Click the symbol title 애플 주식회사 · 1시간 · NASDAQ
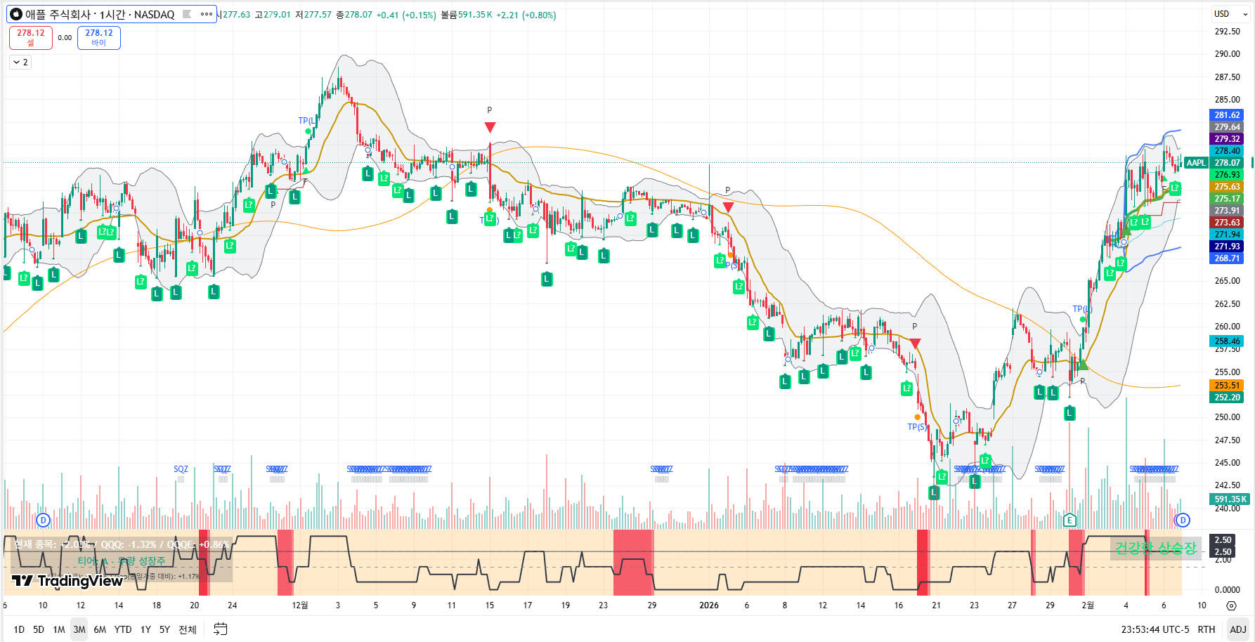This screenshot has width=1255, height=642. coord(100,14)
